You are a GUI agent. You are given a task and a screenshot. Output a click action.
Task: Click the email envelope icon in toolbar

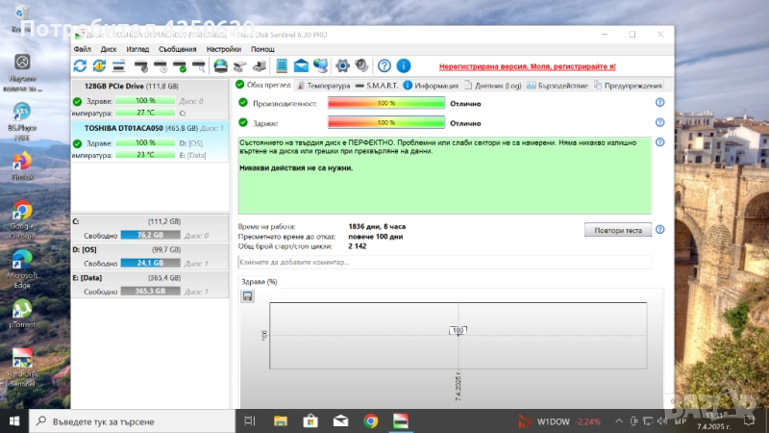(x=300, y=65)
